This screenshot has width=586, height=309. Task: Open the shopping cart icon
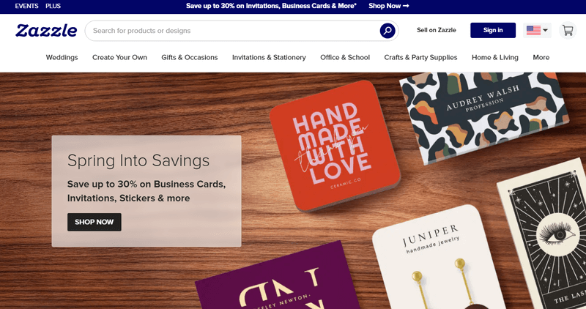click(568, 30)
